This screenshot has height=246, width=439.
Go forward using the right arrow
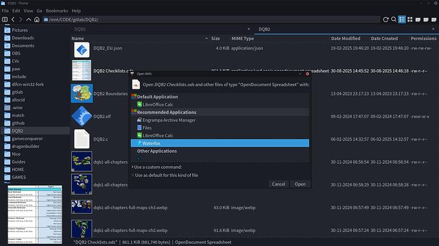point(21,19)
